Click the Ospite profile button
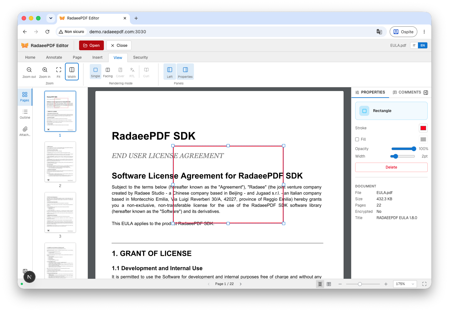Image resolution: width=449 pixels, height=312 pixels. click(404, 32)
